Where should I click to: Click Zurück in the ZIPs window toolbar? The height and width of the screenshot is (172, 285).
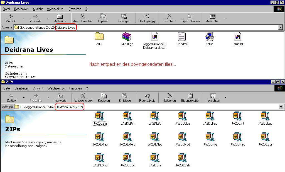[11, 98]
